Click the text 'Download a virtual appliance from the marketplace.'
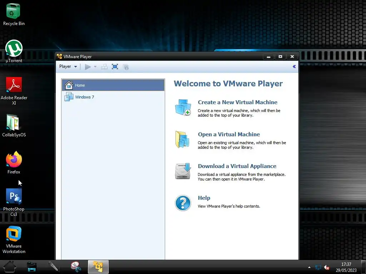 pyautogui.click(x=242, y=174)
